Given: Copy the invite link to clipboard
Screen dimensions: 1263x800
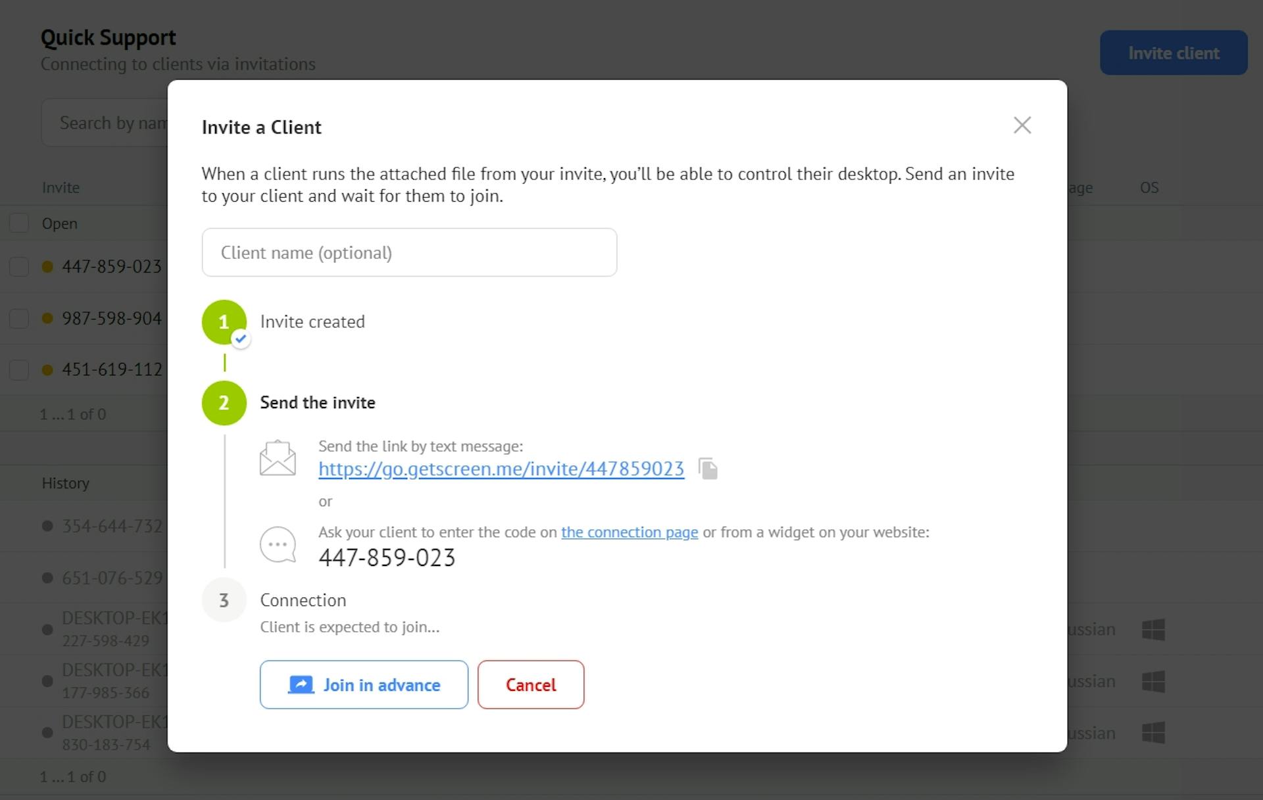Looking at the screenshot, I should 708,468.
